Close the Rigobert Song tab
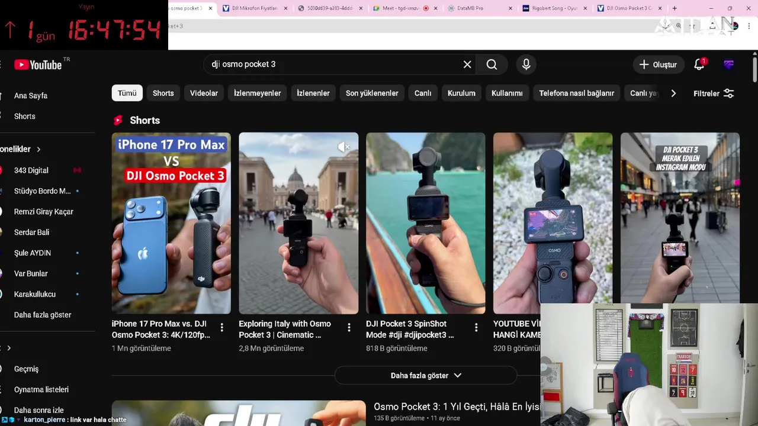The width and height of the screenshot is (758, 426). pos(586,8)
